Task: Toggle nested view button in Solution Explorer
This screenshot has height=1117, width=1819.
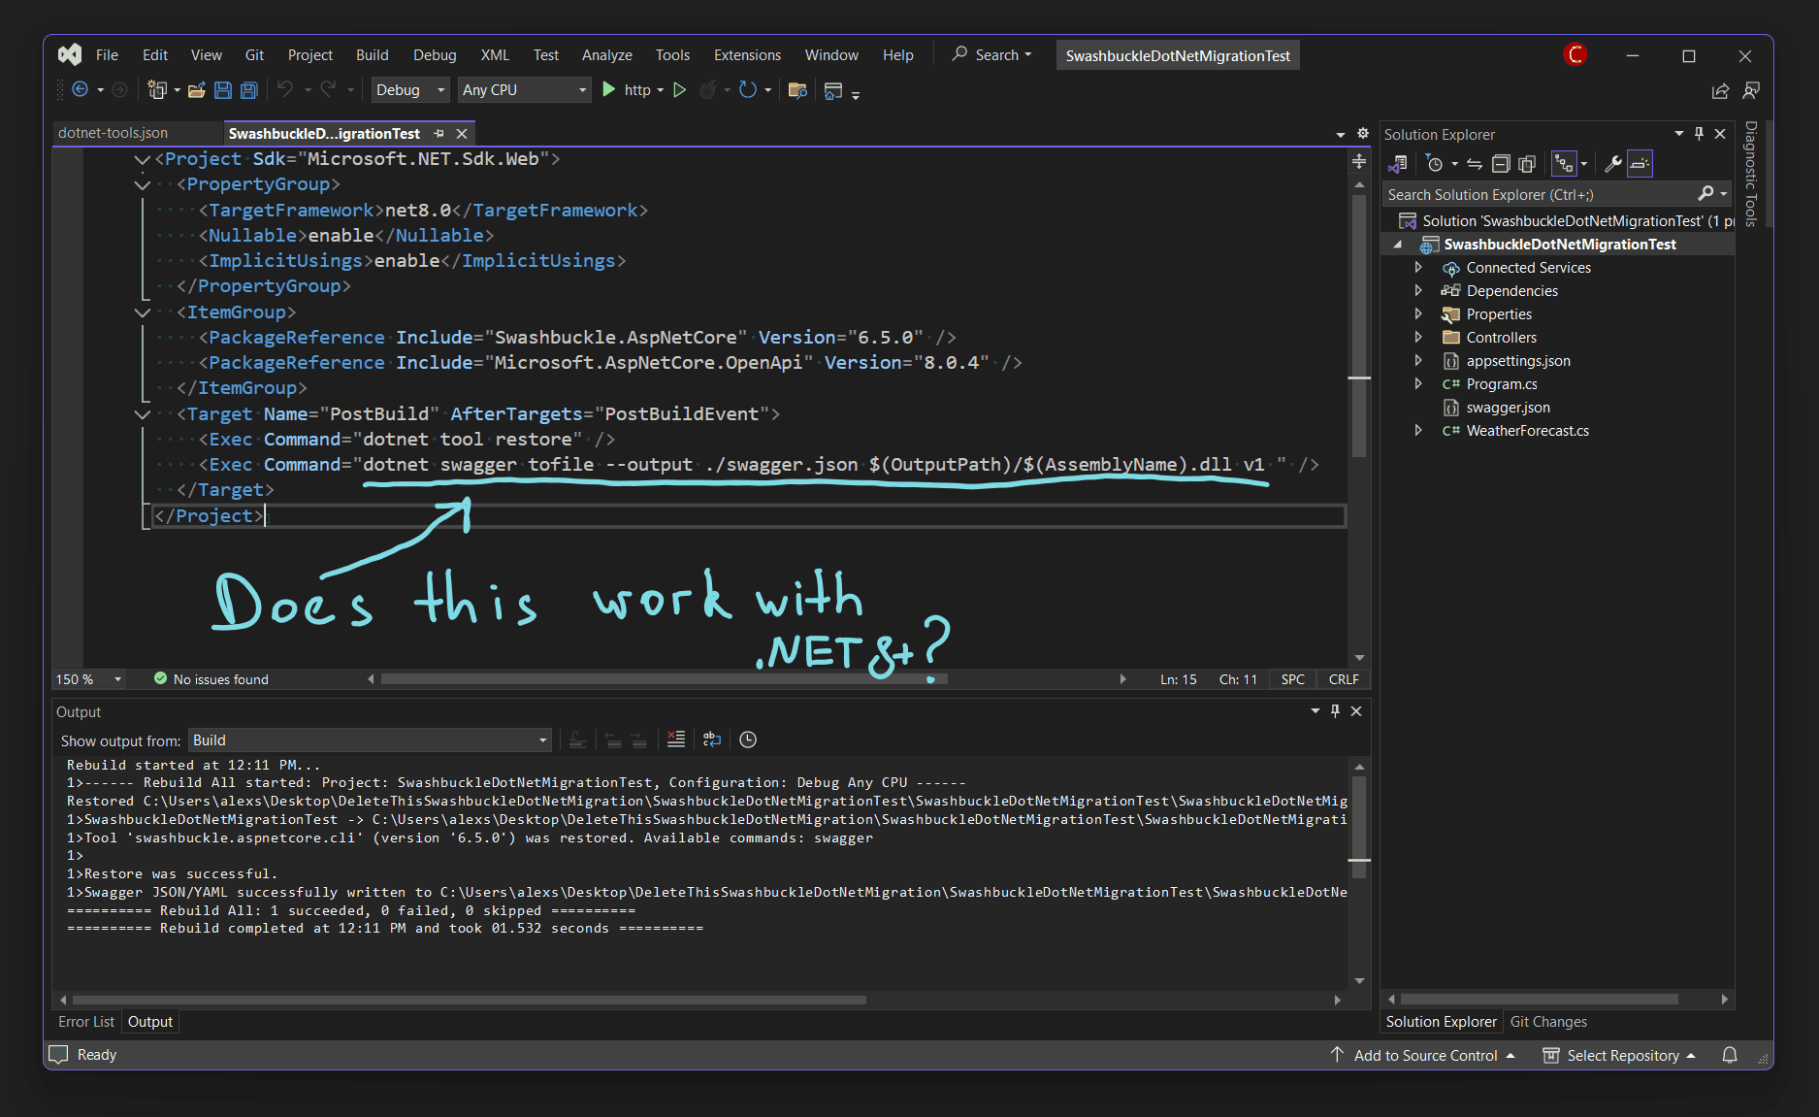Action: click(1563, 164)
